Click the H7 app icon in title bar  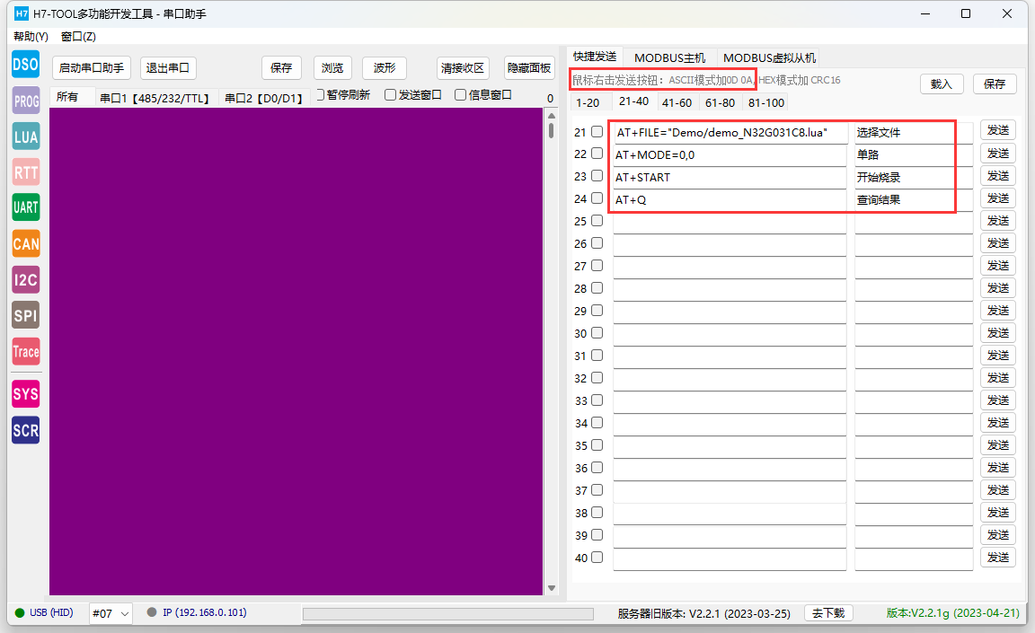tap(22, 13)
